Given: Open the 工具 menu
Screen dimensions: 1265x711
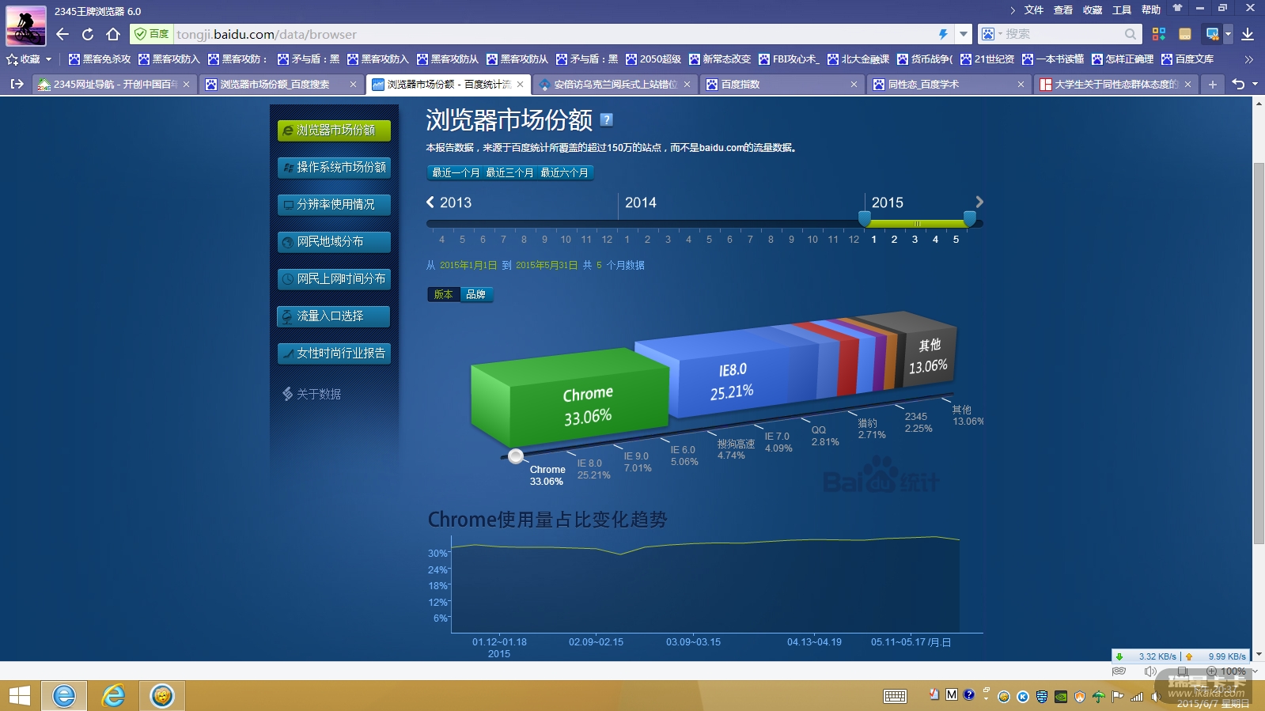Looking at the screenshot, I should click(x=1122, y=10).
